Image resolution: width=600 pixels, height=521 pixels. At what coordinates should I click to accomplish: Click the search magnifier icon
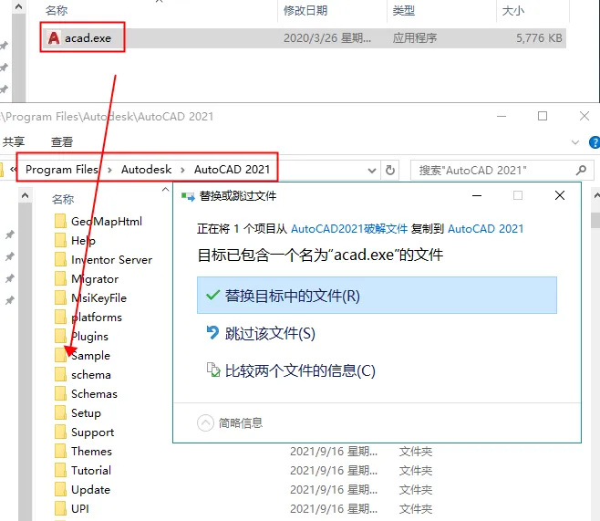point(581,170)
